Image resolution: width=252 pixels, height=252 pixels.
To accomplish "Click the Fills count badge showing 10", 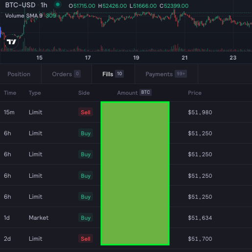I will [x=119, y=74].
